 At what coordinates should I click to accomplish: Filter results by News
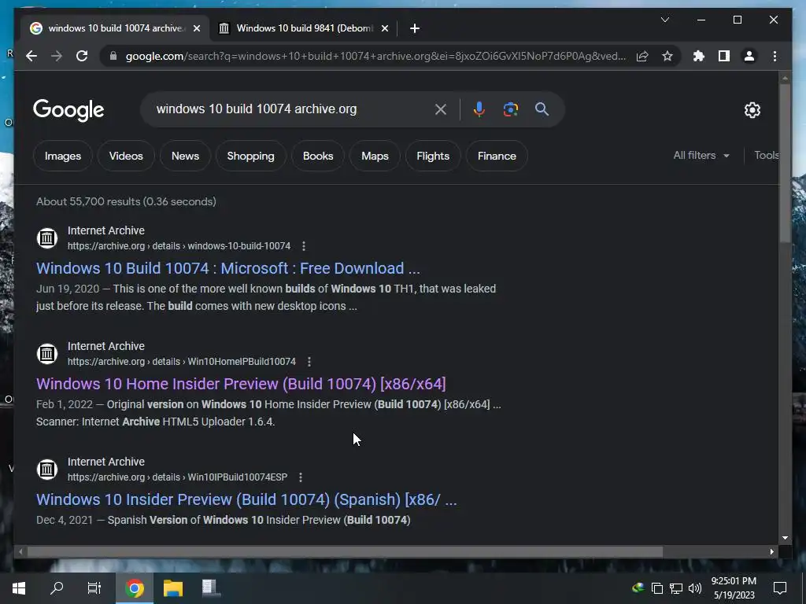[x=185, y=156]
